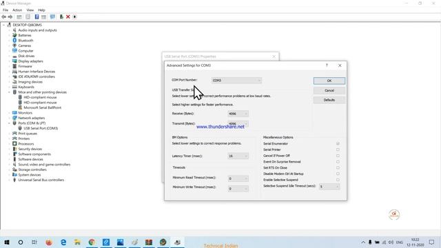Image resolution: width=441 pixels, height=248 pixels.
Task: Click the Batteries category icon
Action: (x=14, y=35)
